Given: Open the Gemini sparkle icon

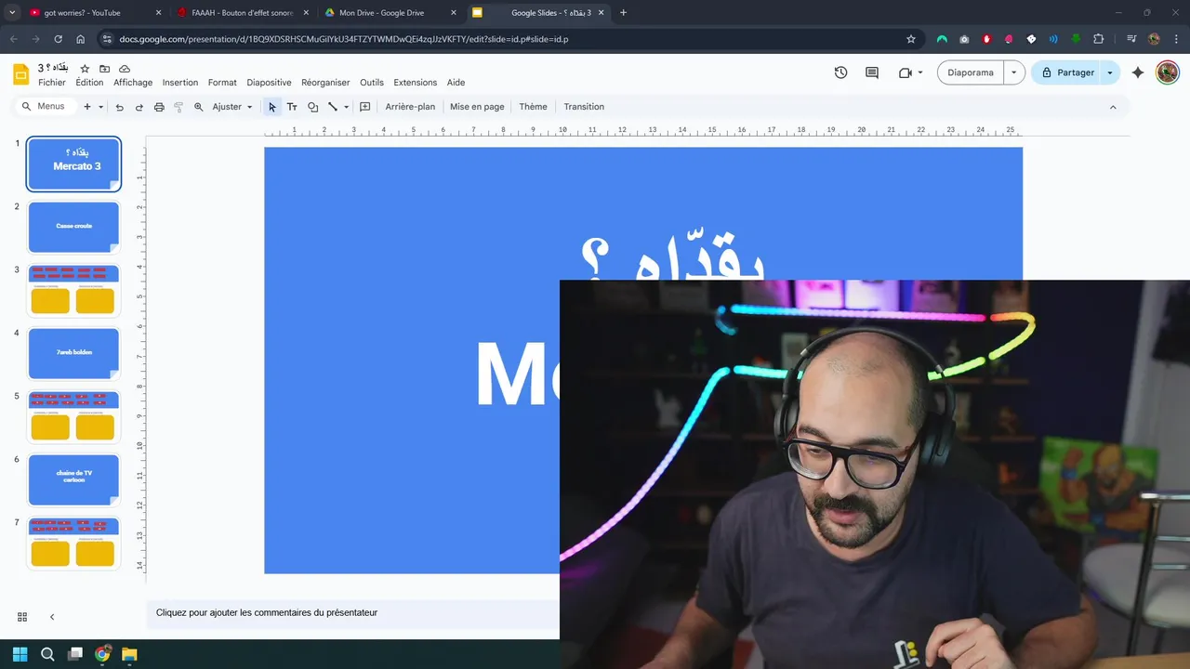Looking at the screenshot, I should (1138, 72).
